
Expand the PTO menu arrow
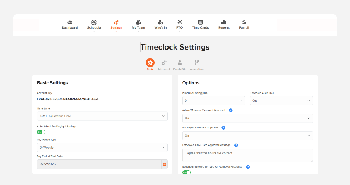[179, 31]
